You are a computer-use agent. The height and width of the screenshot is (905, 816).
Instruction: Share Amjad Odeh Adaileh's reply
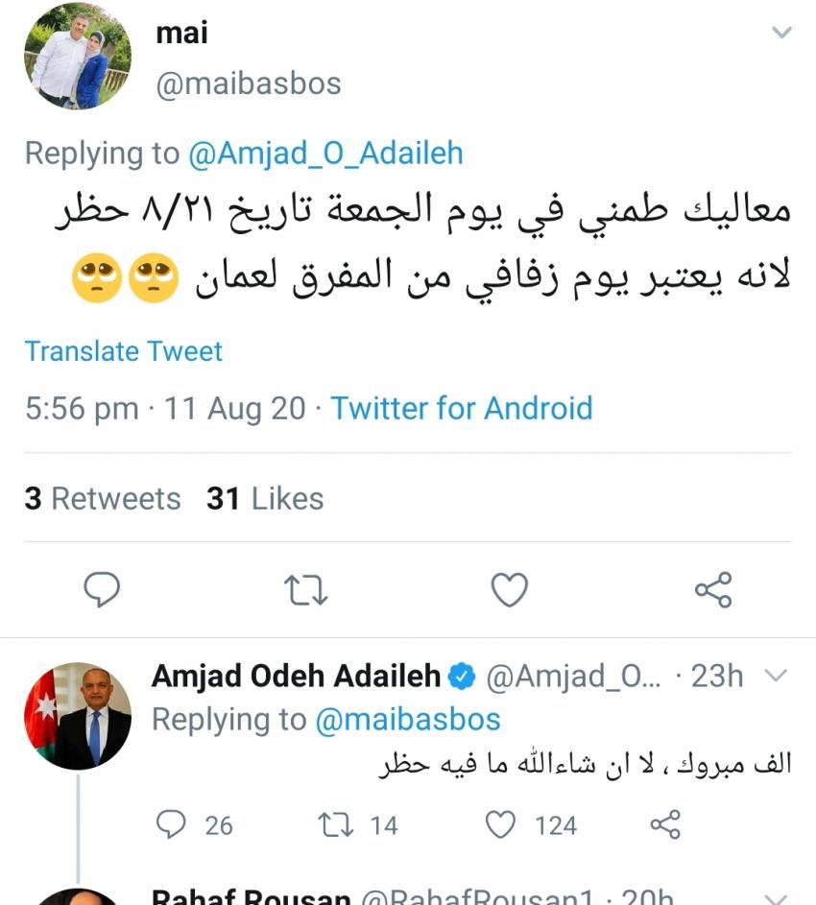click(665, 823)
